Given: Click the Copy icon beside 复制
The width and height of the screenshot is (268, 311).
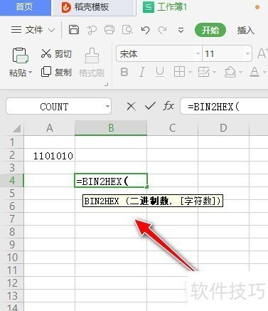Looking at the screenshot, I should click(46, 72).
